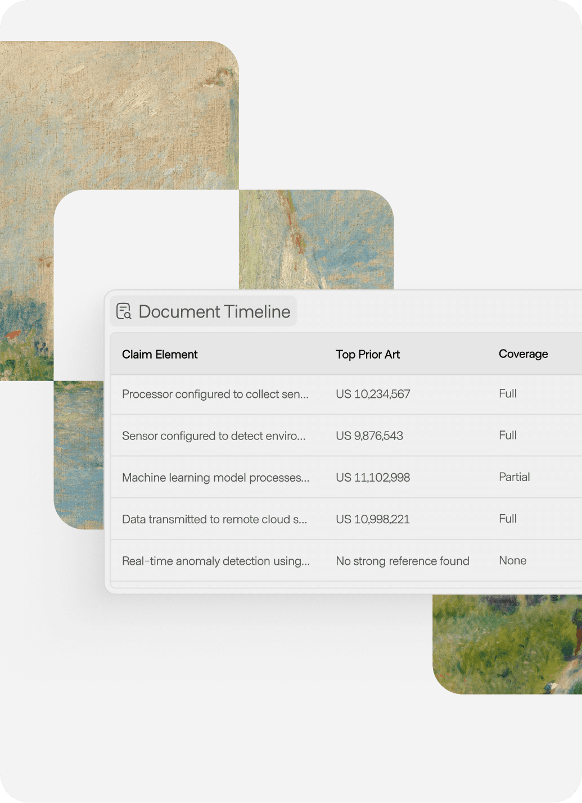Open patent US 10,234,567
The image size is (582, 803).
point(373,394)
